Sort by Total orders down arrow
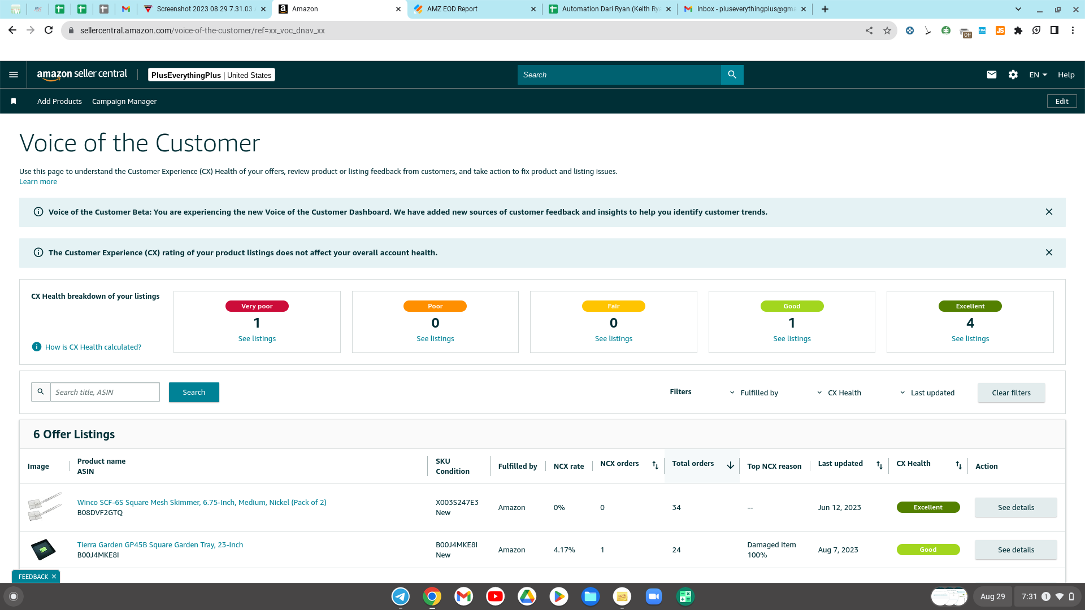The image size is (1085, 610). click(x=730, y=465)
